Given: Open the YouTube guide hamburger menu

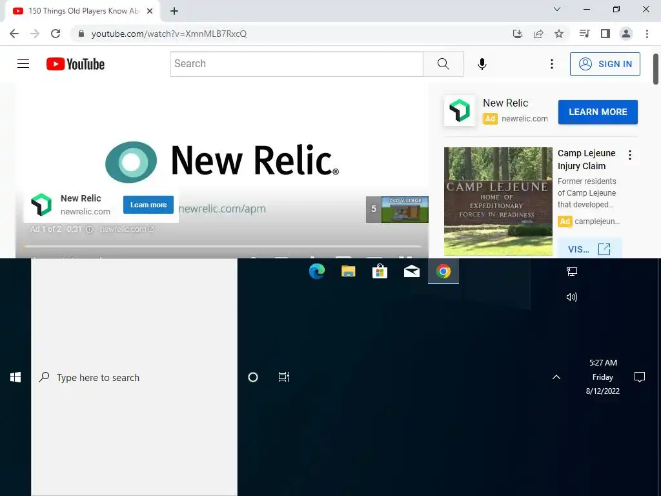Looking at the screenshot, I should click(23, 64).
